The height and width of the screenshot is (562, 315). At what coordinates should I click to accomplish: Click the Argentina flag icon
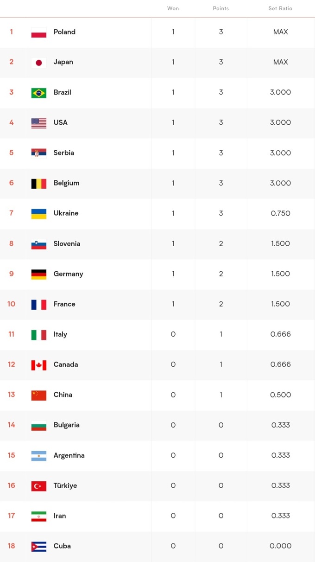39,456
